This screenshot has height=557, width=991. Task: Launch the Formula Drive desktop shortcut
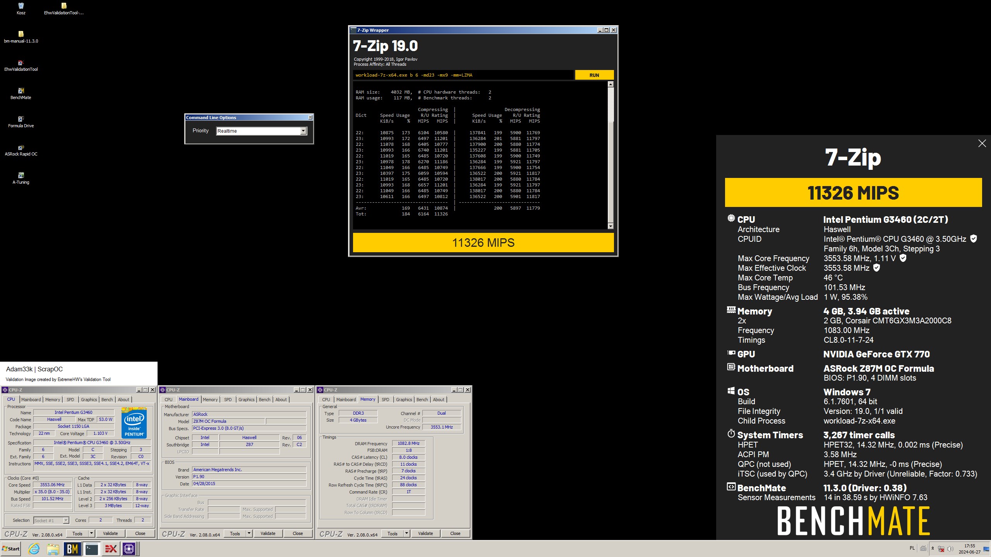tap(21, 121)
